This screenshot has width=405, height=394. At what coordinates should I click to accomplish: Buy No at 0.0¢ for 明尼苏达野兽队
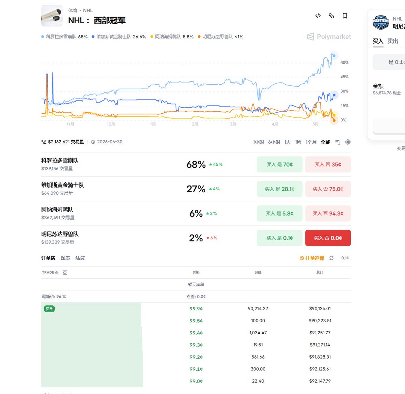tap(328, 238)
